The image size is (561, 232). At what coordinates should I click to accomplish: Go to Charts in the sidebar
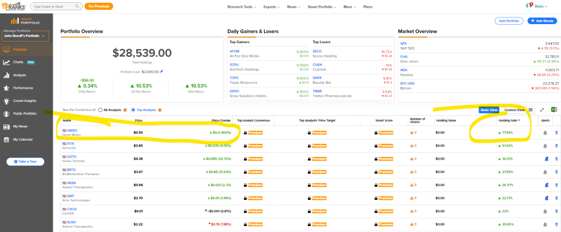(x=19, y=62)
